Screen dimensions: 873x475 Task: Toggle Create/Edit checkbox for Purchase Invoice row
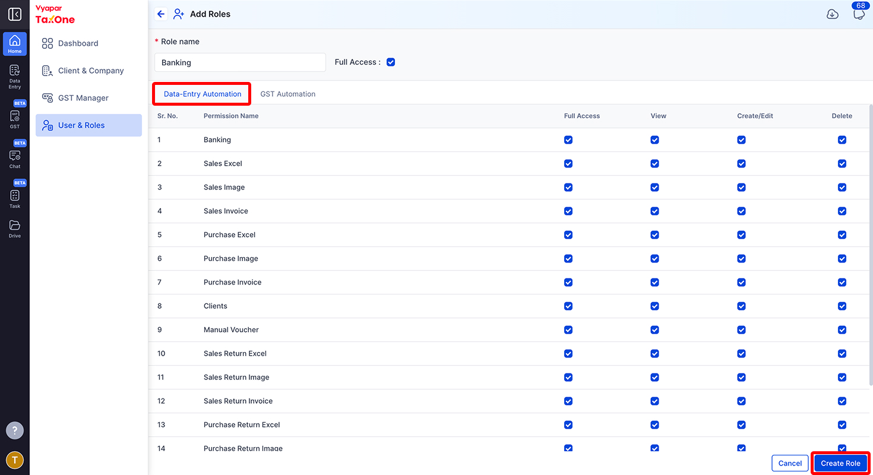pos(741,282)
